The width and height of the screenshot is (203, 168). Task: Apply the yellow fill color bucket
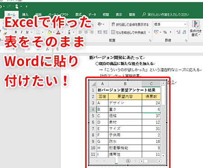50,32
